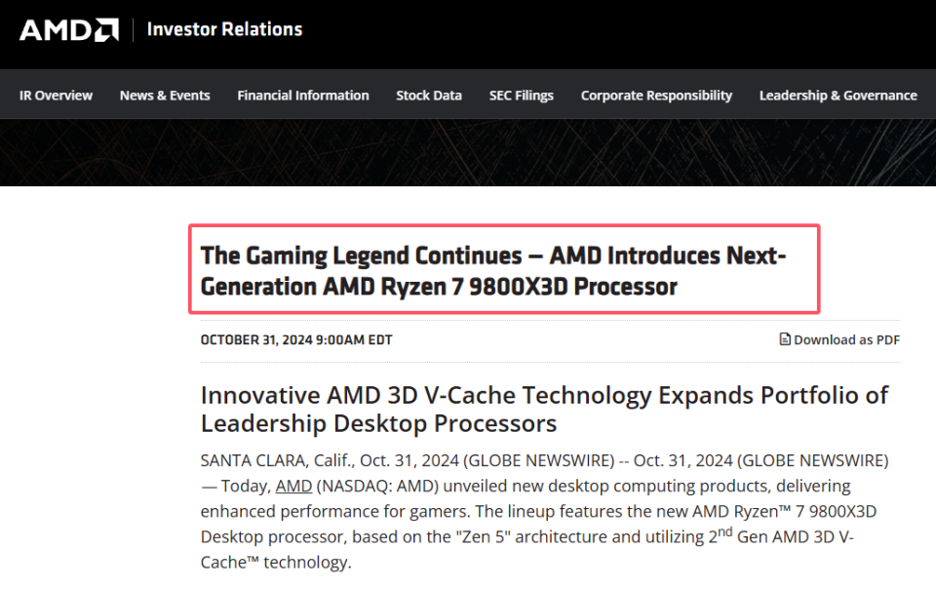Open the Investor Relations home link
Screen dimensions: 936x589
(224, 29)
